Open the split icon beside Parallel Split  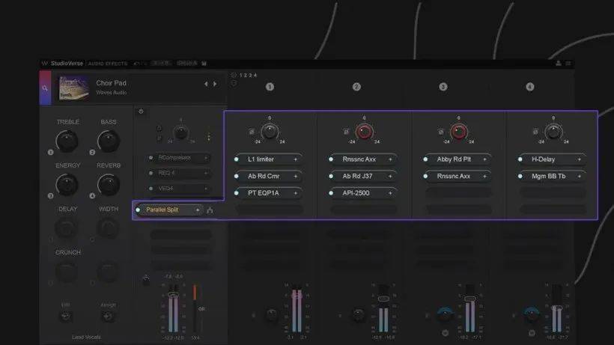tap(210, 210)
